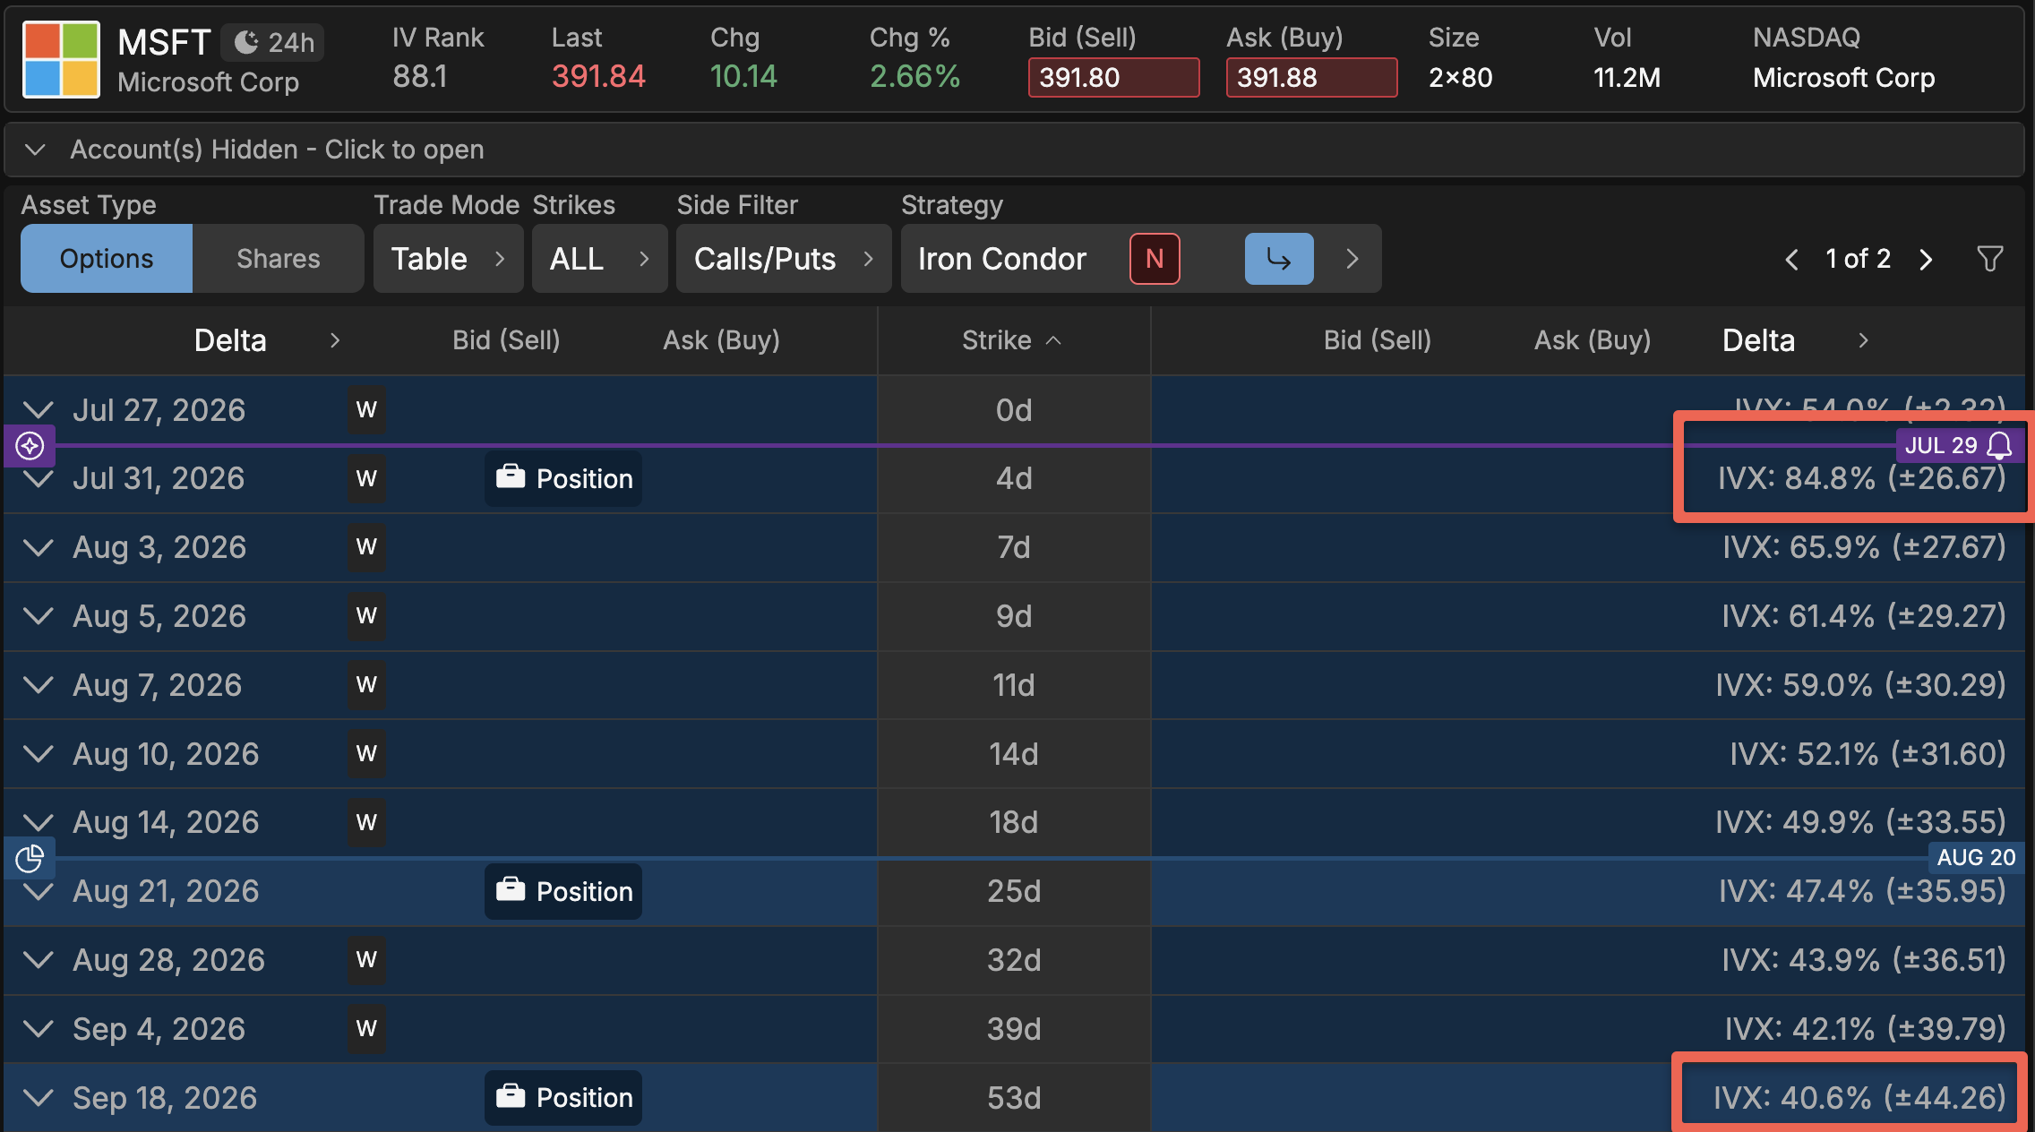This screenshot has height=1132, width=2035.
Task: Click the JUL 29 earnings bell icon
Action: click(x=1999, y=445)
